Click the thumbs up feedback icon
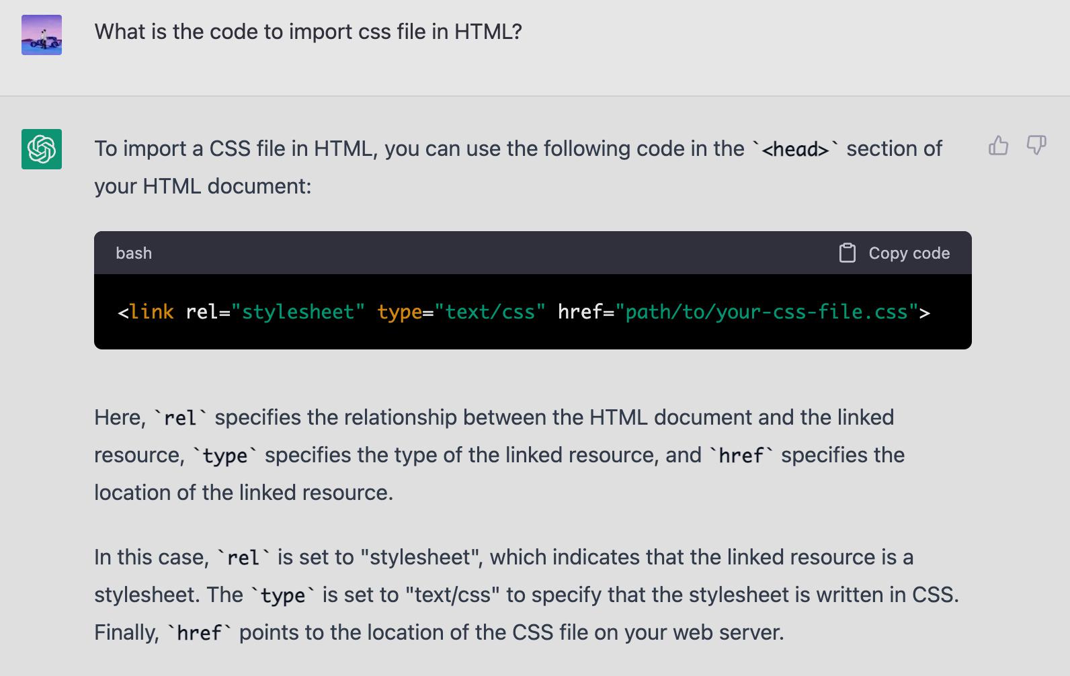This screenshot has width=1070, height=676. [x=998, y=145]
